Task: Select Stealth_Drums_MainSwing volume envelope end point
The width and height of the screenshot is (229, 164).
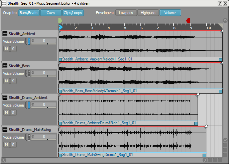Action: click(206, 126)
